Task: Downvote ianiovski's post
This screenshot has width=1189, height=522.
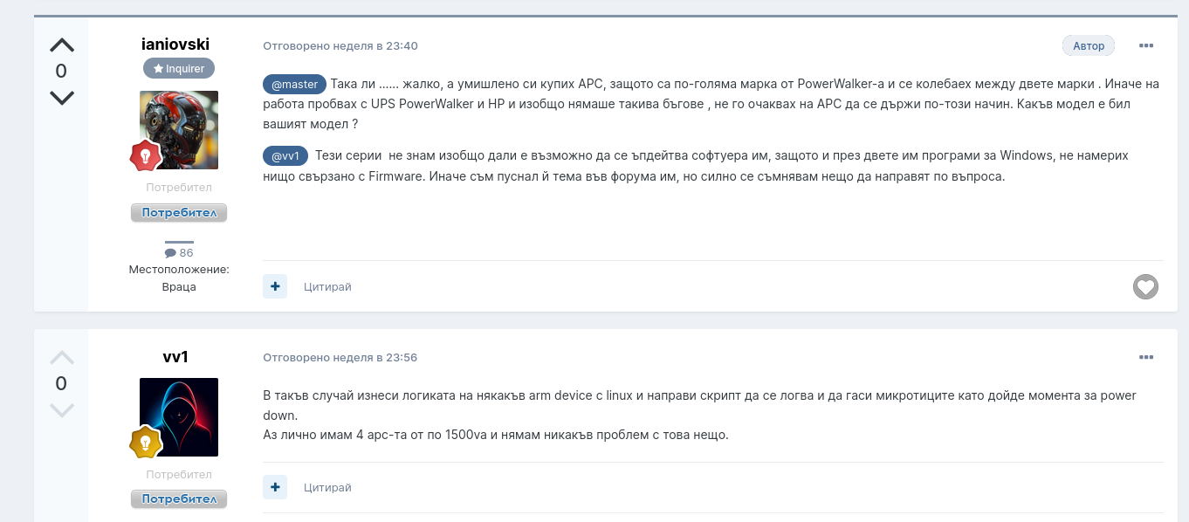Action: point(61,97)
